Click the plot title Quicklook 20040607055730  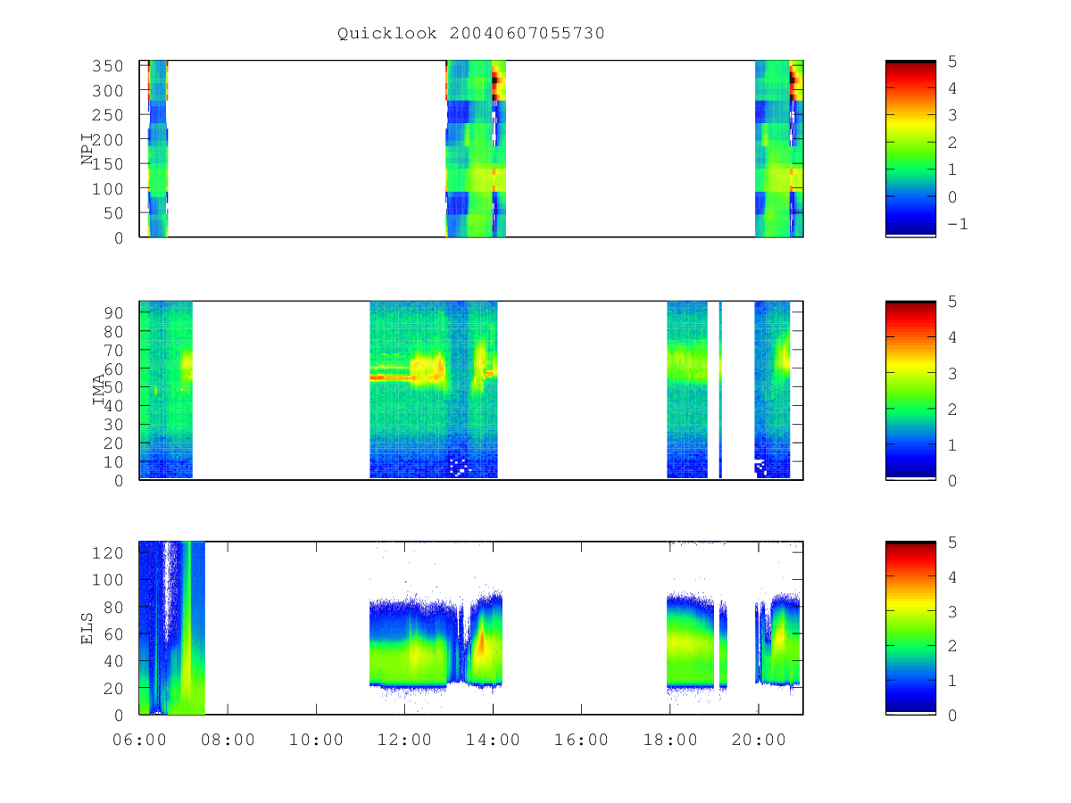click(471, 34)
